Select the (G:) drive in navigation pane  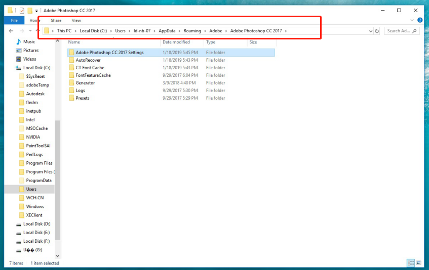click(32, 250)
